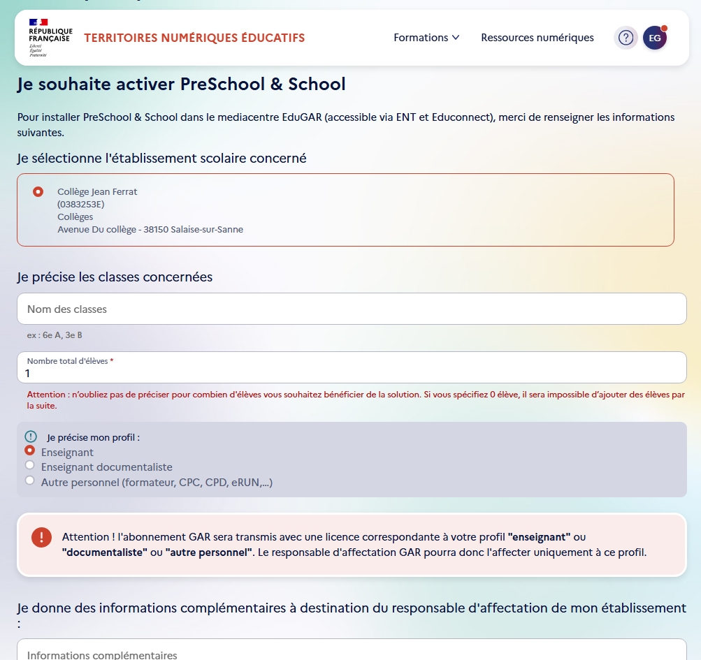The width and height of the screenshot is (701, 660).
Task: Pick the Autre personnel profile radio
Action: (29, 481)
